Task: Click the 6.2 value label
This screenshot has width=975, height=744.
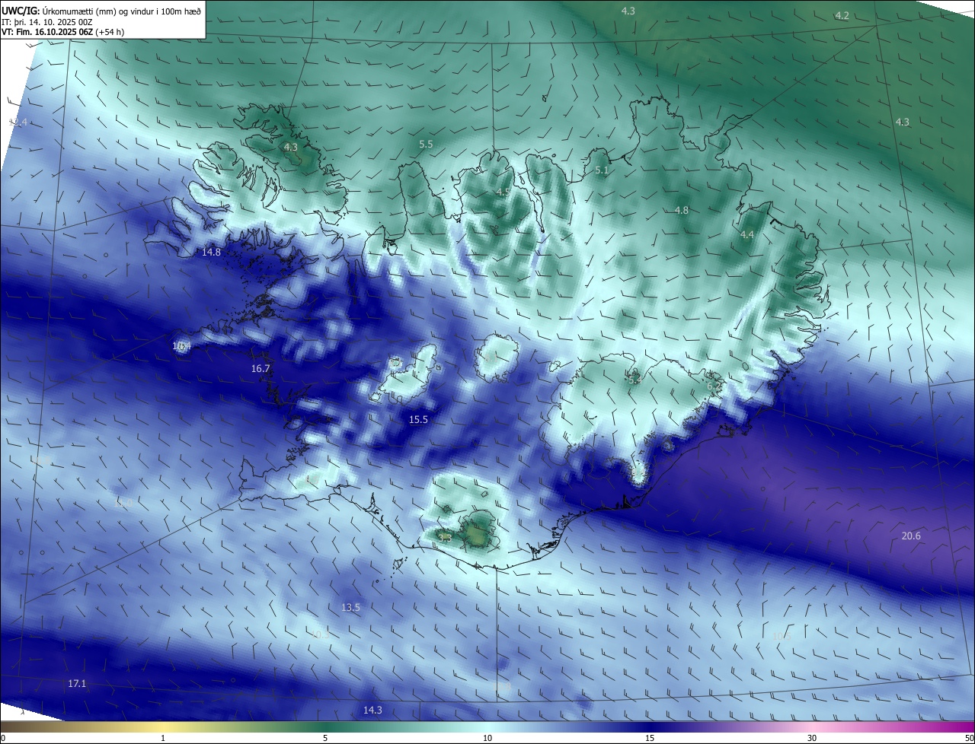Action: click(714, 386)
